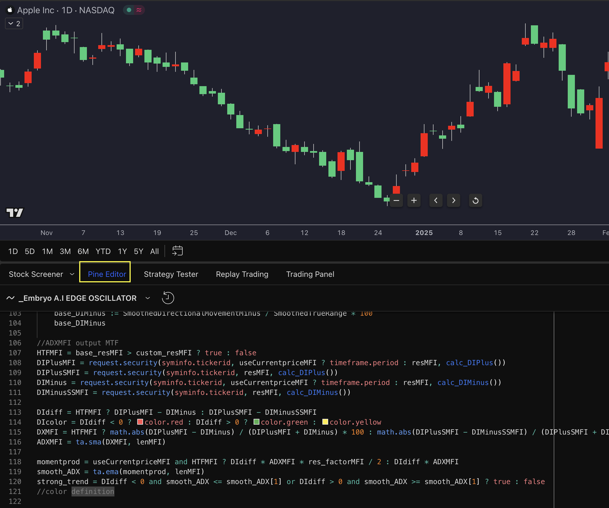Reset the chart view
609x508 pixels.
(x=475, y=200)
